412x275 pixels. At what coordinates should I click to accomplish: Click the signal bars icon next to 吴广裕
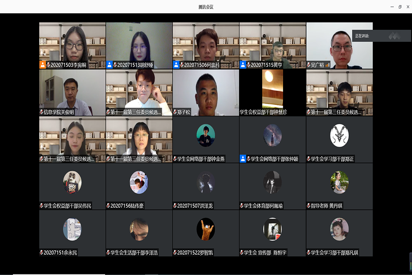point(327,65)
